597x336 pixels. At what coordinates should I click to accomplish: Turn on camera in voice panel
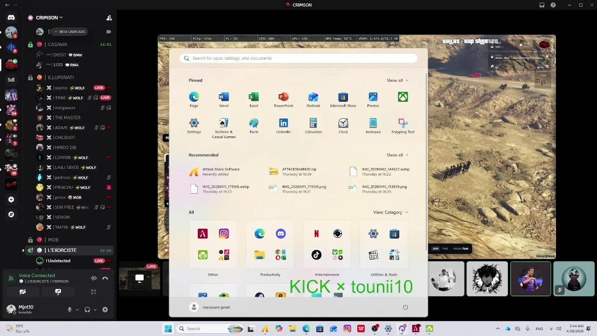(22, 292)
